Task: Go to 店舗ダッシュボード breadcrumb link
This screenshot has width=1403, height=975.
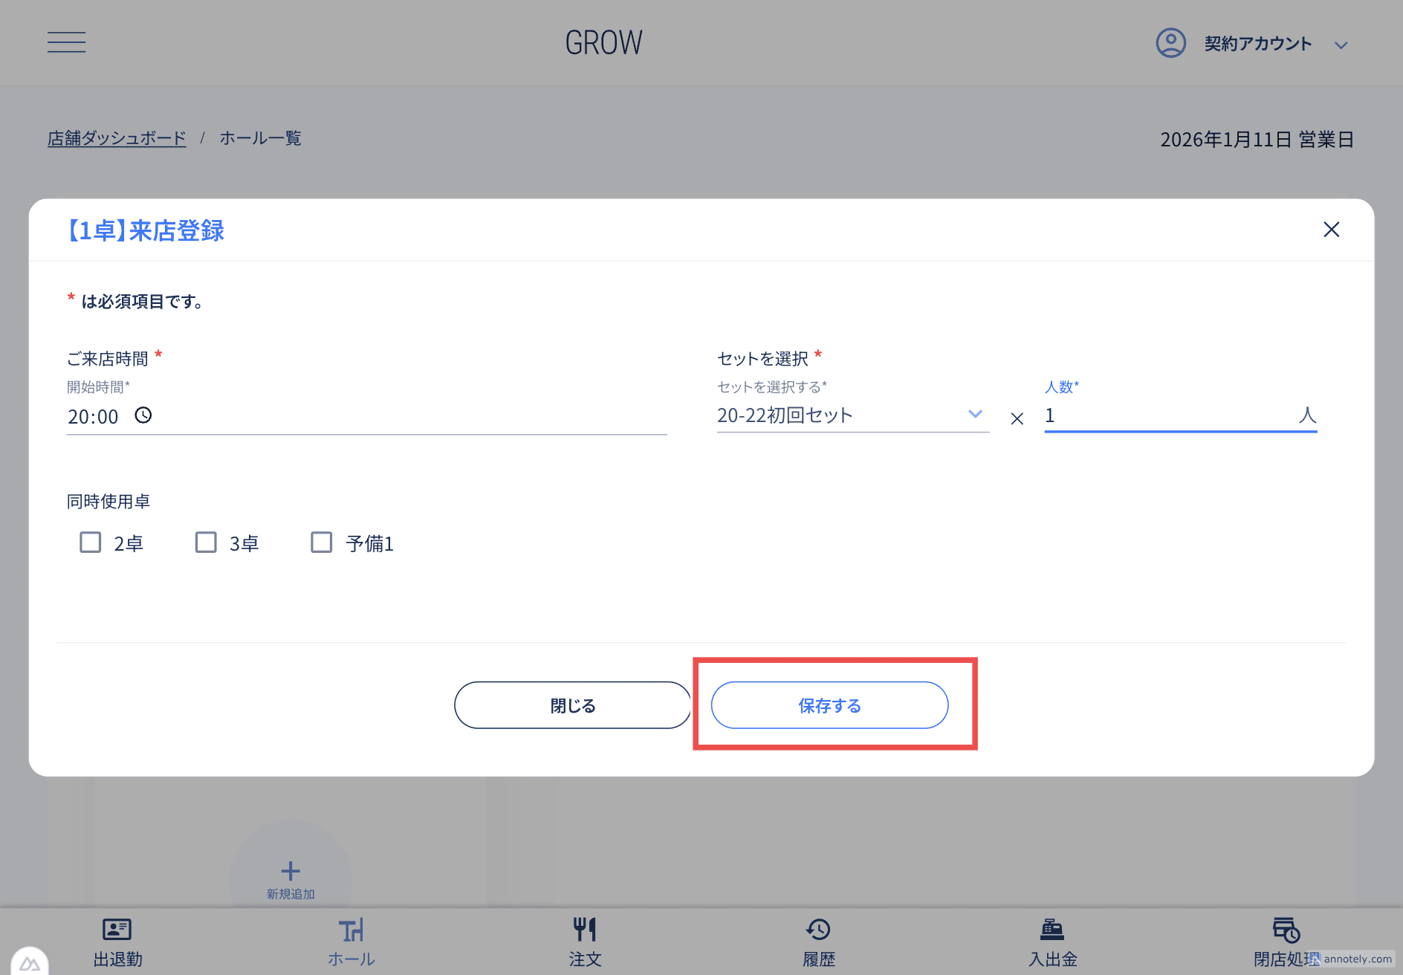Action: pyautogui.click(x=117, y=138)
